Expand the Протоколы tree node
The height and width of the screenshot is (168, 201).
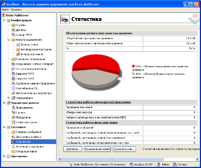4,156
